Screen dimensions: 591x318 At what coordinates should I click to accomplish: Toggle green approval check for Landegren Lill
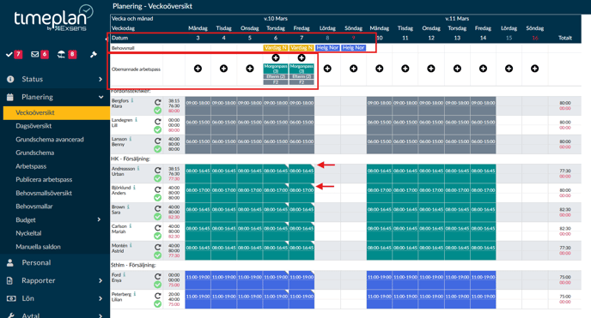click(157, 129)
